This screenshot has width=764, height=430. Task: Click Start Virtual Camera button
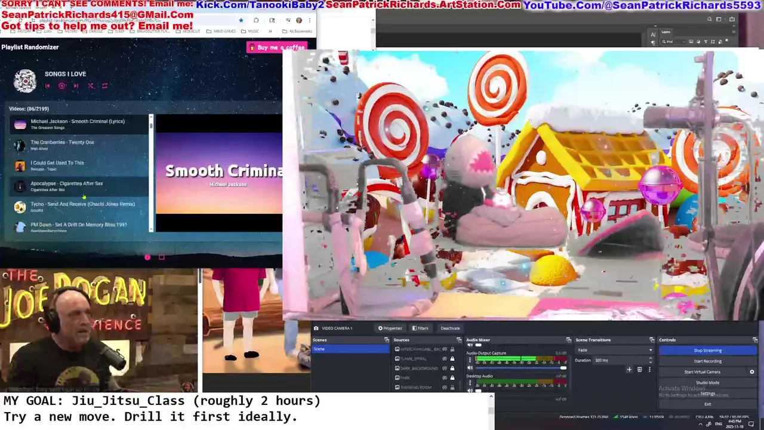[x=702, y=372]
